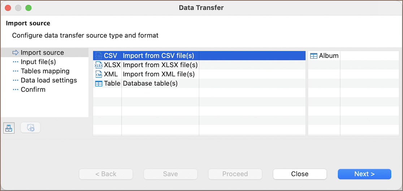This screenshot has width=403, height=191.
Task: Click the Album table icon
Action: [x=314, y=56]
